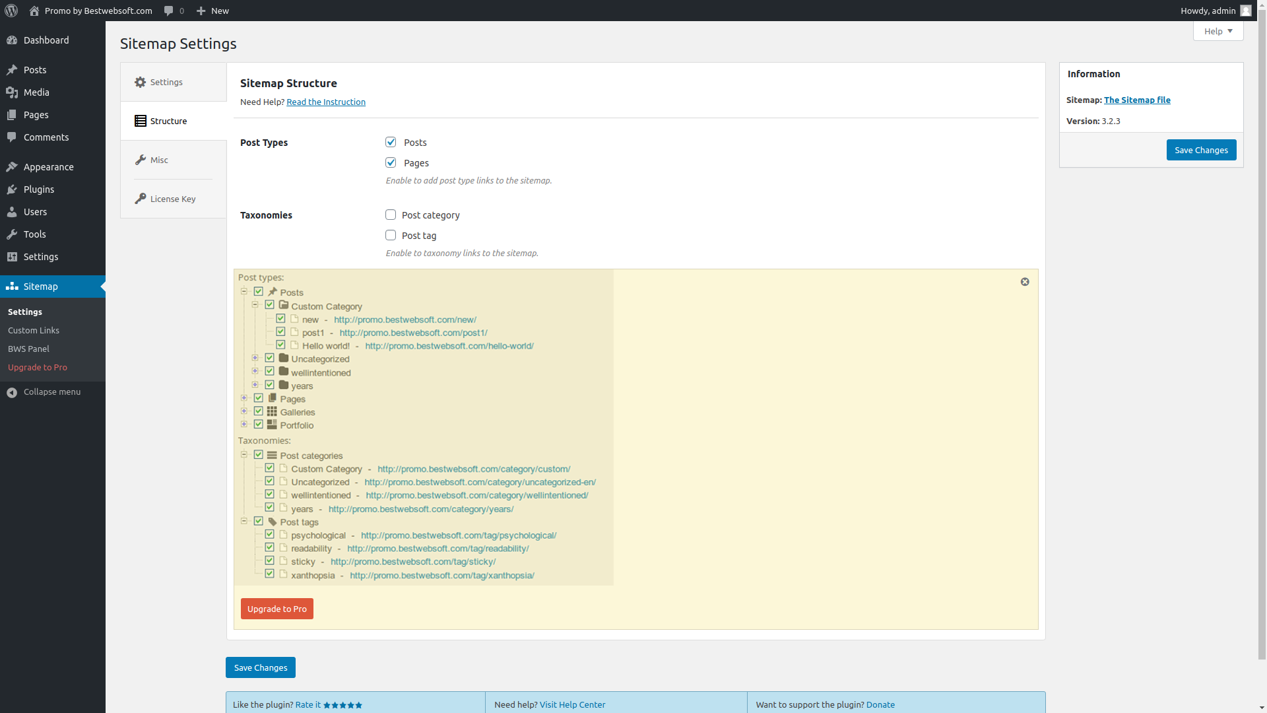Viewport: 1267px width, 713px height.
Task: Dismiss the pro preview with the X icon
Action: pyautogui.click(x=1025, y=281)
